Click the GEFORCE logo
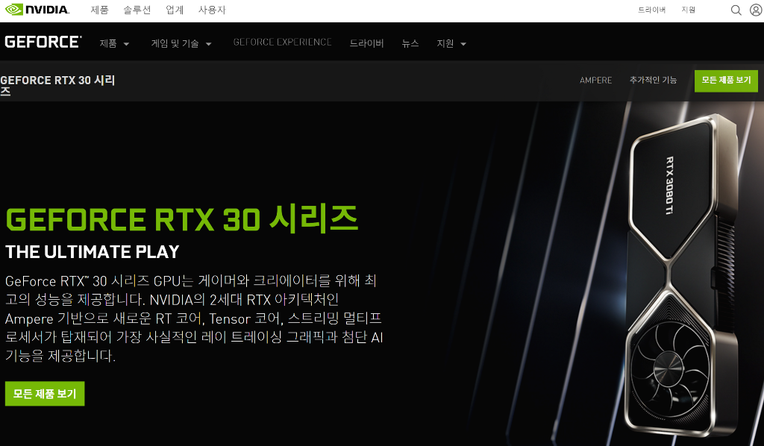Image resolution: width=764 pixels, height=446 pixels. pos(43,43)
